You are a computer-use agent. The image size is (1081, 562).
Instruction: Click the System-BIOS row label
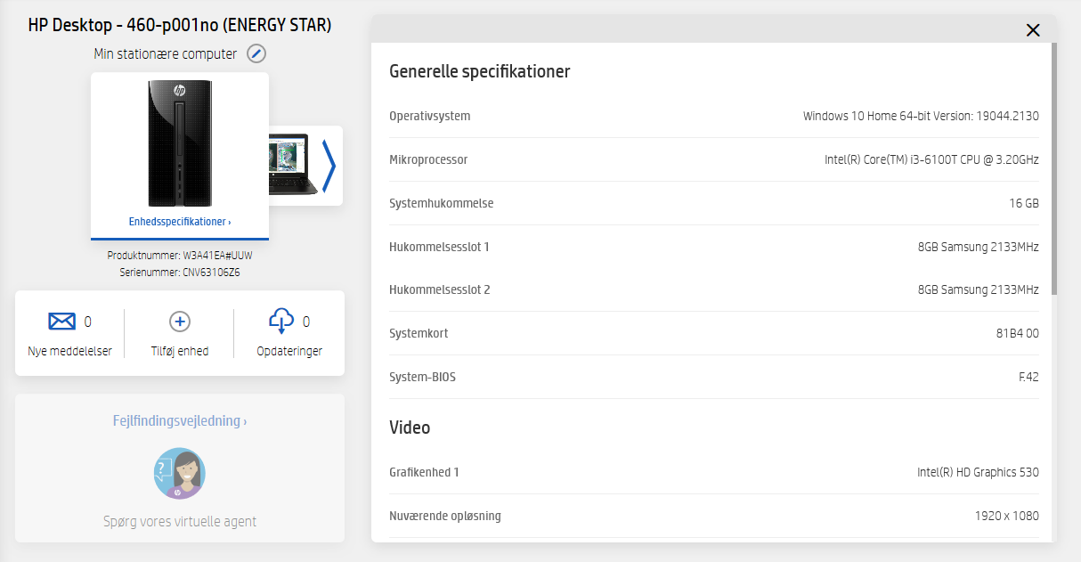(422, 377)
